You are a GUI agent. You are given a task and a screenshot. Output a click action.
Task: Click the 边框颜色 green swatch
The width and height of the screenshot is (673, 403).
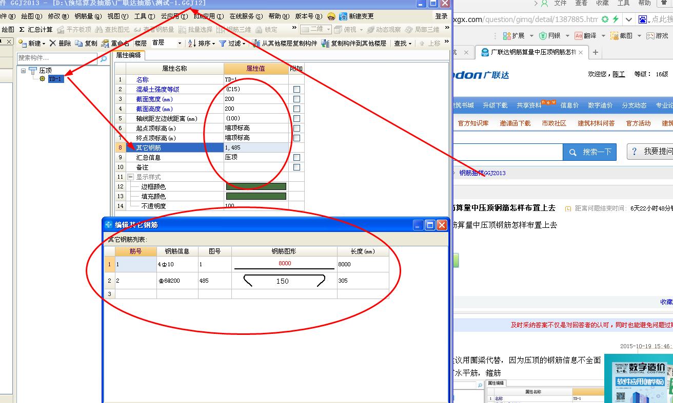point(256,186)
